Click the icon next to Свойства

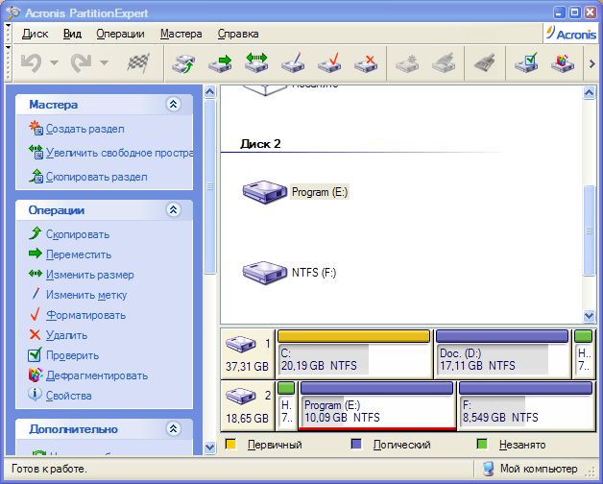[x=35, y=395]
